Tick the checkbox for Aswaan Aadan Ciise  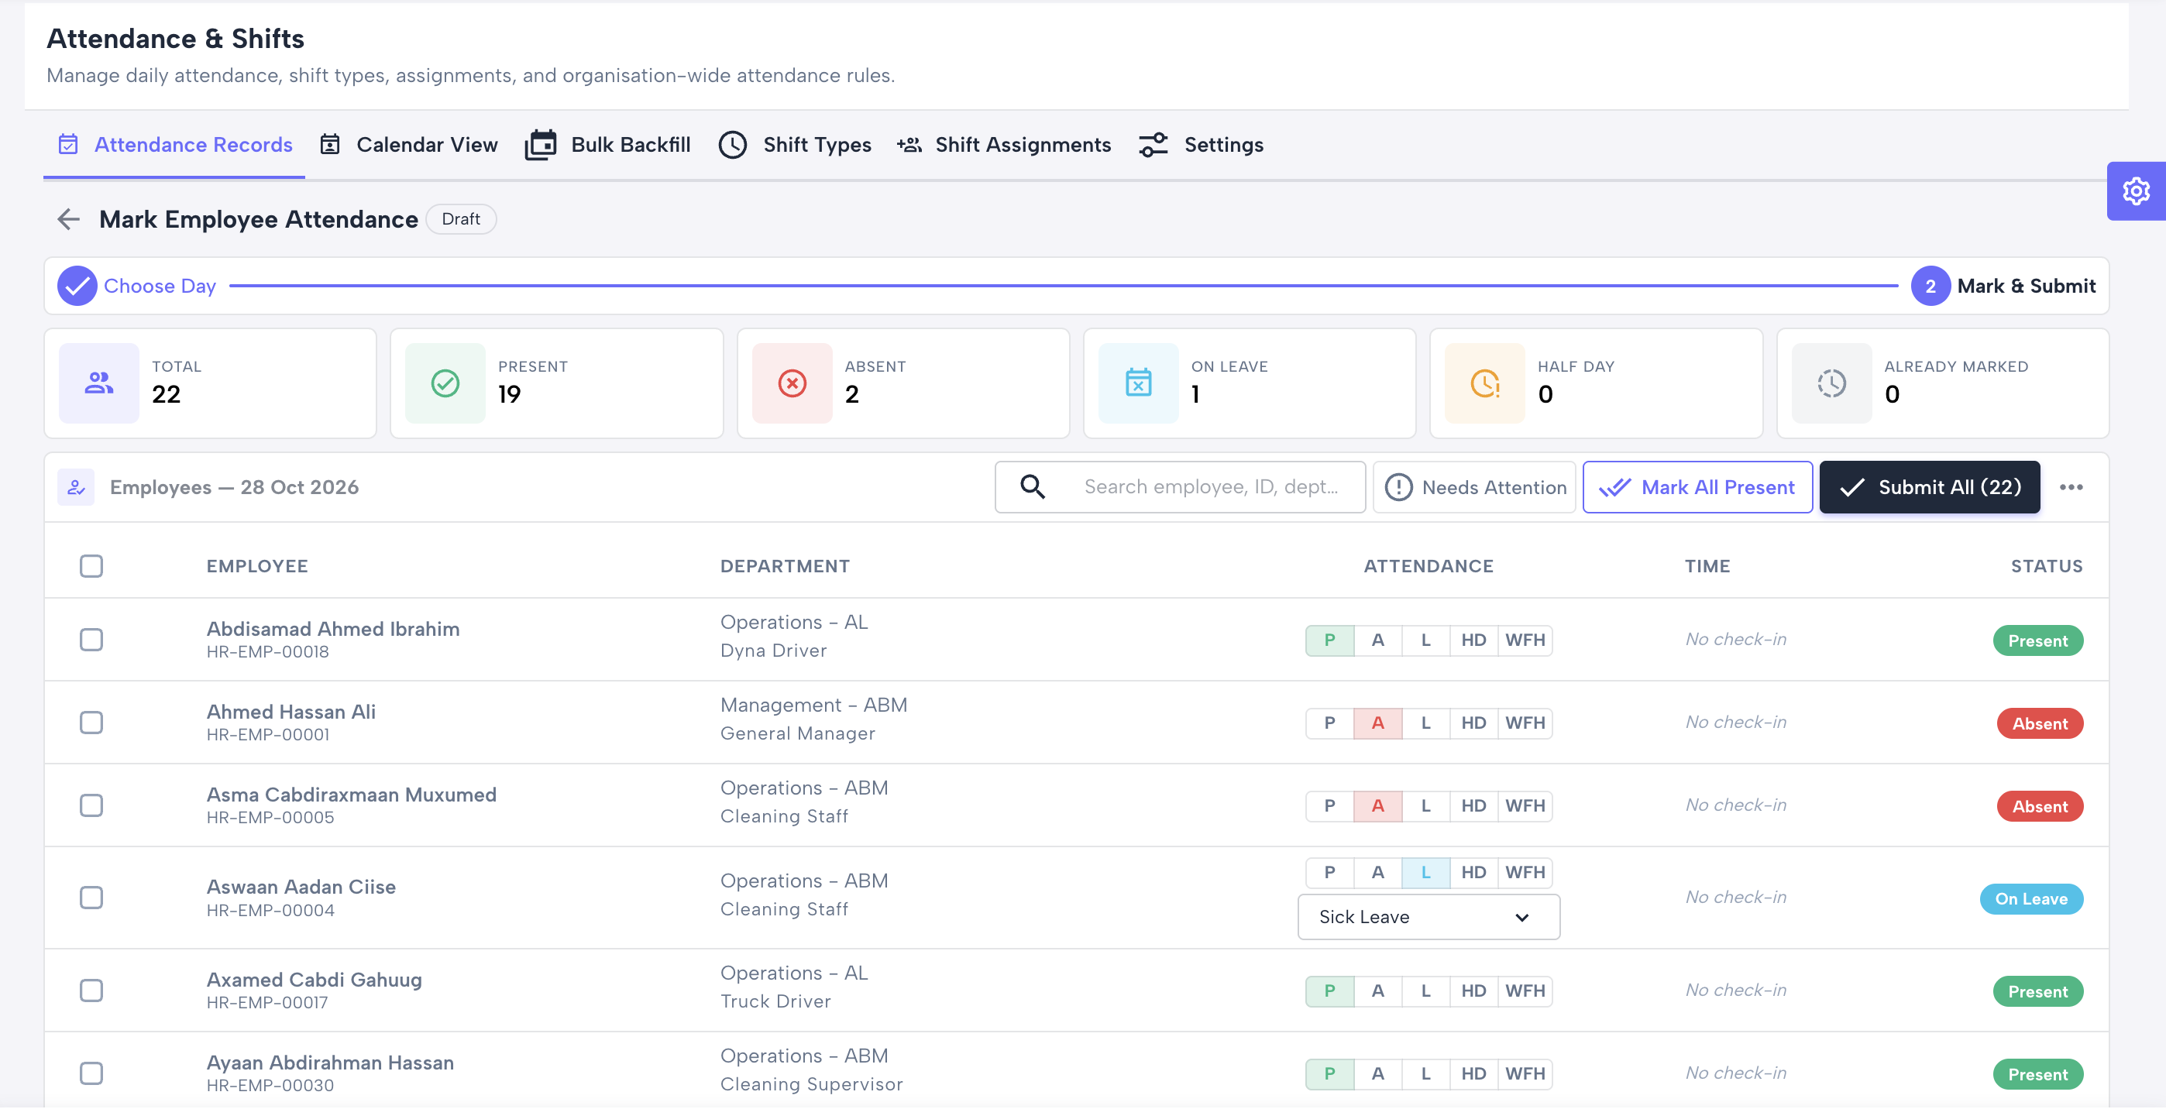[x=91, y=898]
